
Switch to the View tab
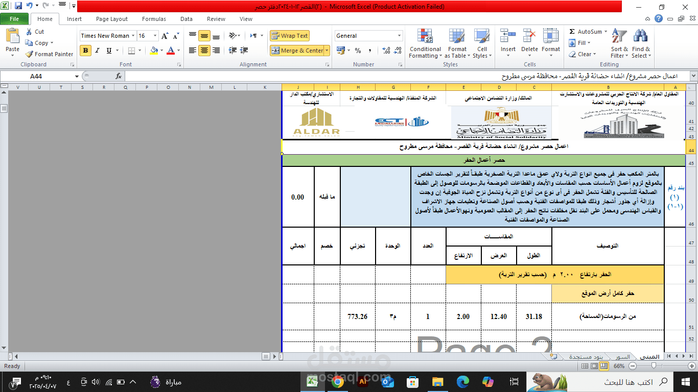[246, 19]
